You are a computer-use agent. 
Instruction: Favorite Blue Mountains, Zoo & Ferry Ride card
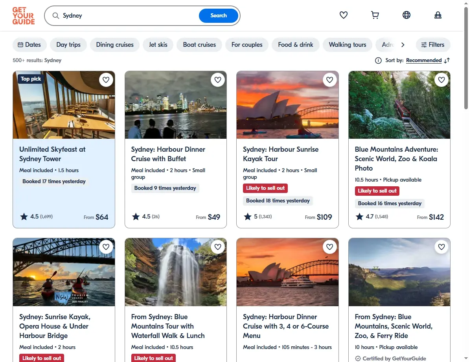coord(441,247)
